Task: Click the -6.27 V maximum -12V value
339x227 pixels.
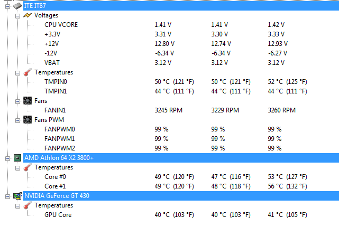Action: 277,53
